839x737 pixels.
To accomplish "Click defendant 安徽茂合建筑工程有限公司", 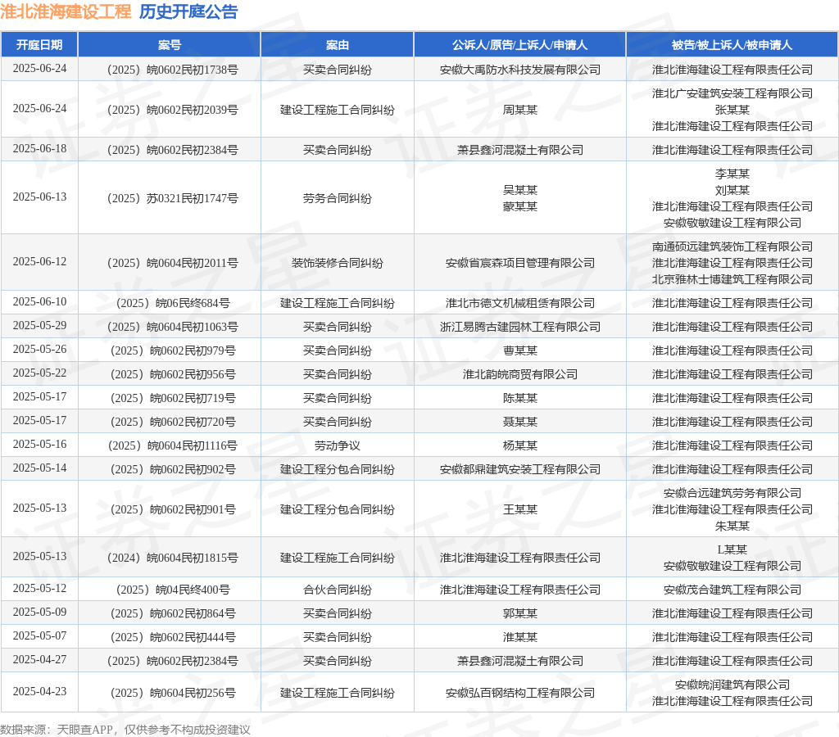I will click(x=732, y=590).
